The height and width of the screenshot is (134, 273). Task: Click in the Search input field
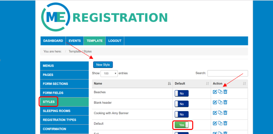point(227,73)
